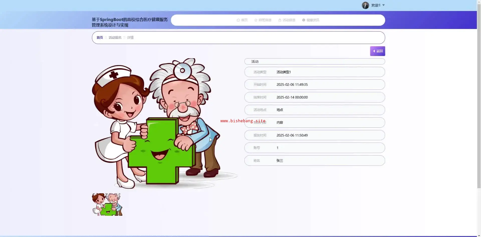Click the 返回 back button
481x237 pixels.
[x=378, y=51]
